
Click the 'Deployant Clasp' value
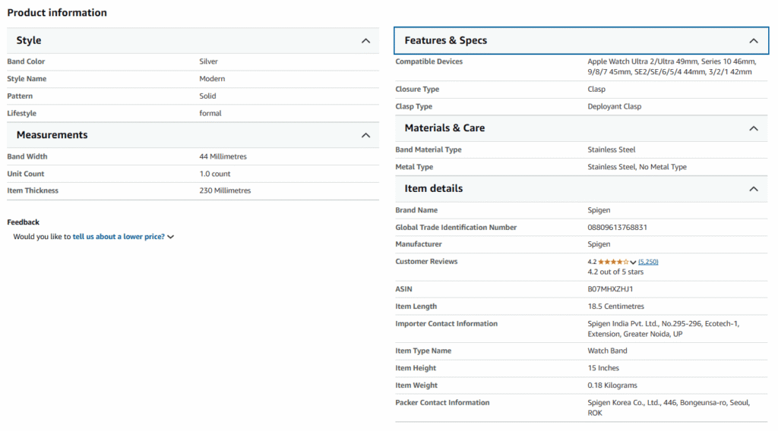(x=614, y=106)
